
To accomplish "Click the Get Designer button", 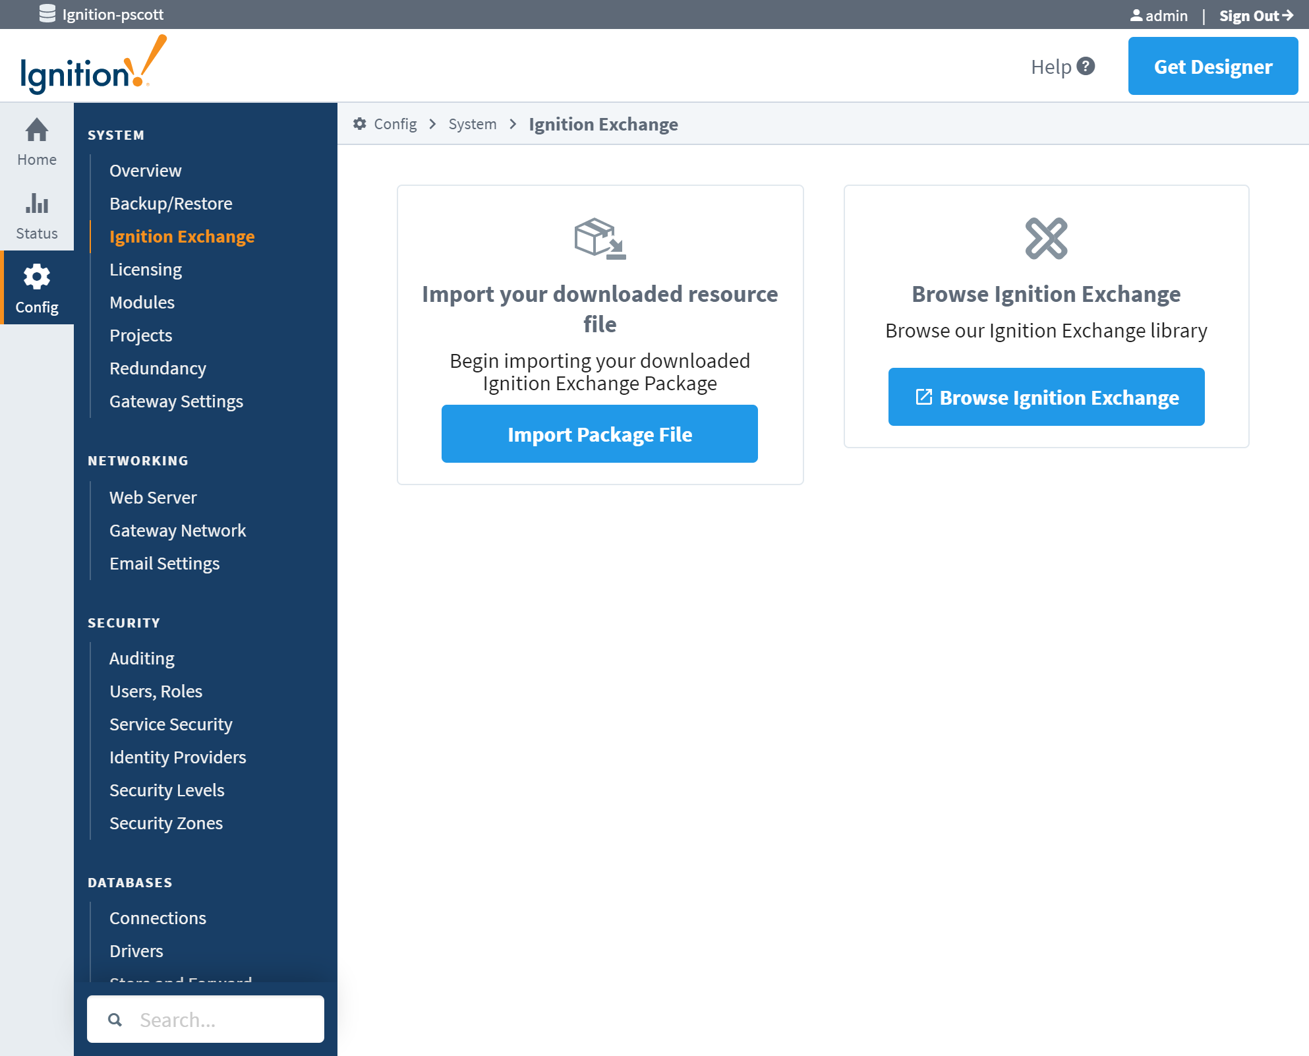I will pyautogui.click(x=1213, y=66).
